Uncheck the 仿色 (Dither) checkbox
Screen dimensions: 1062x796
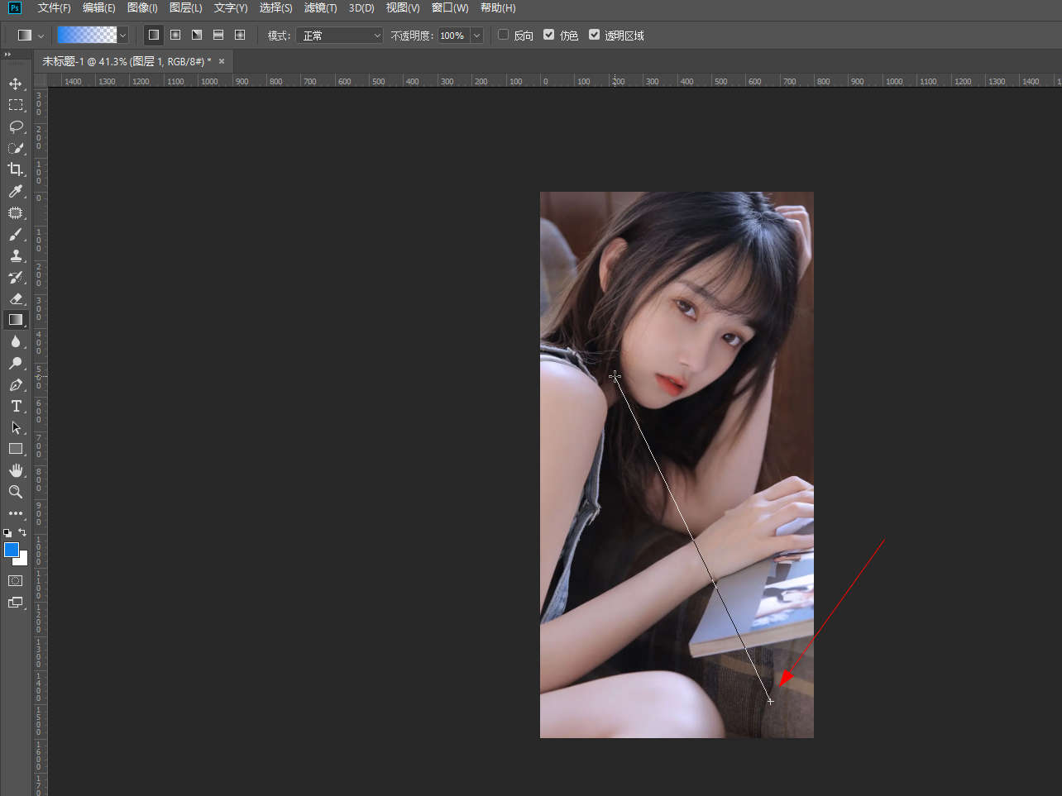point(548,35)
